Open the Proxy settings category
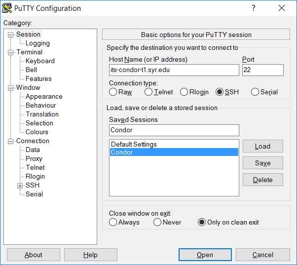 [34, 159]
